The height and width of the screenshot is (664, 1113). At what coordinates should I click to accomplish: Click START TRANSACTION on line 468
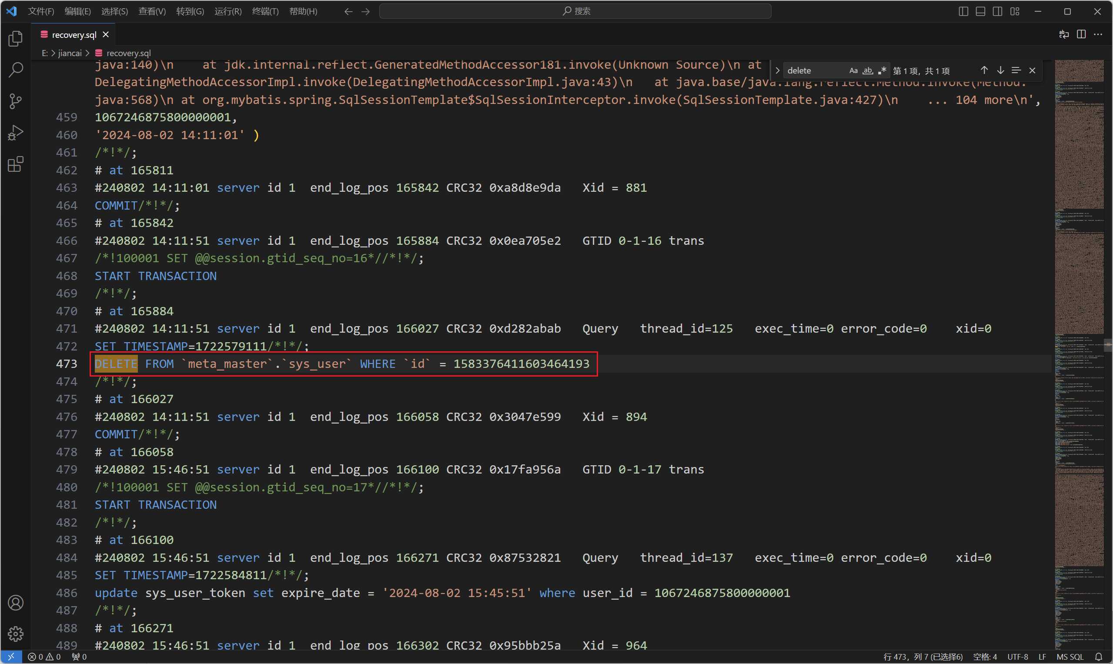(155, 276)
